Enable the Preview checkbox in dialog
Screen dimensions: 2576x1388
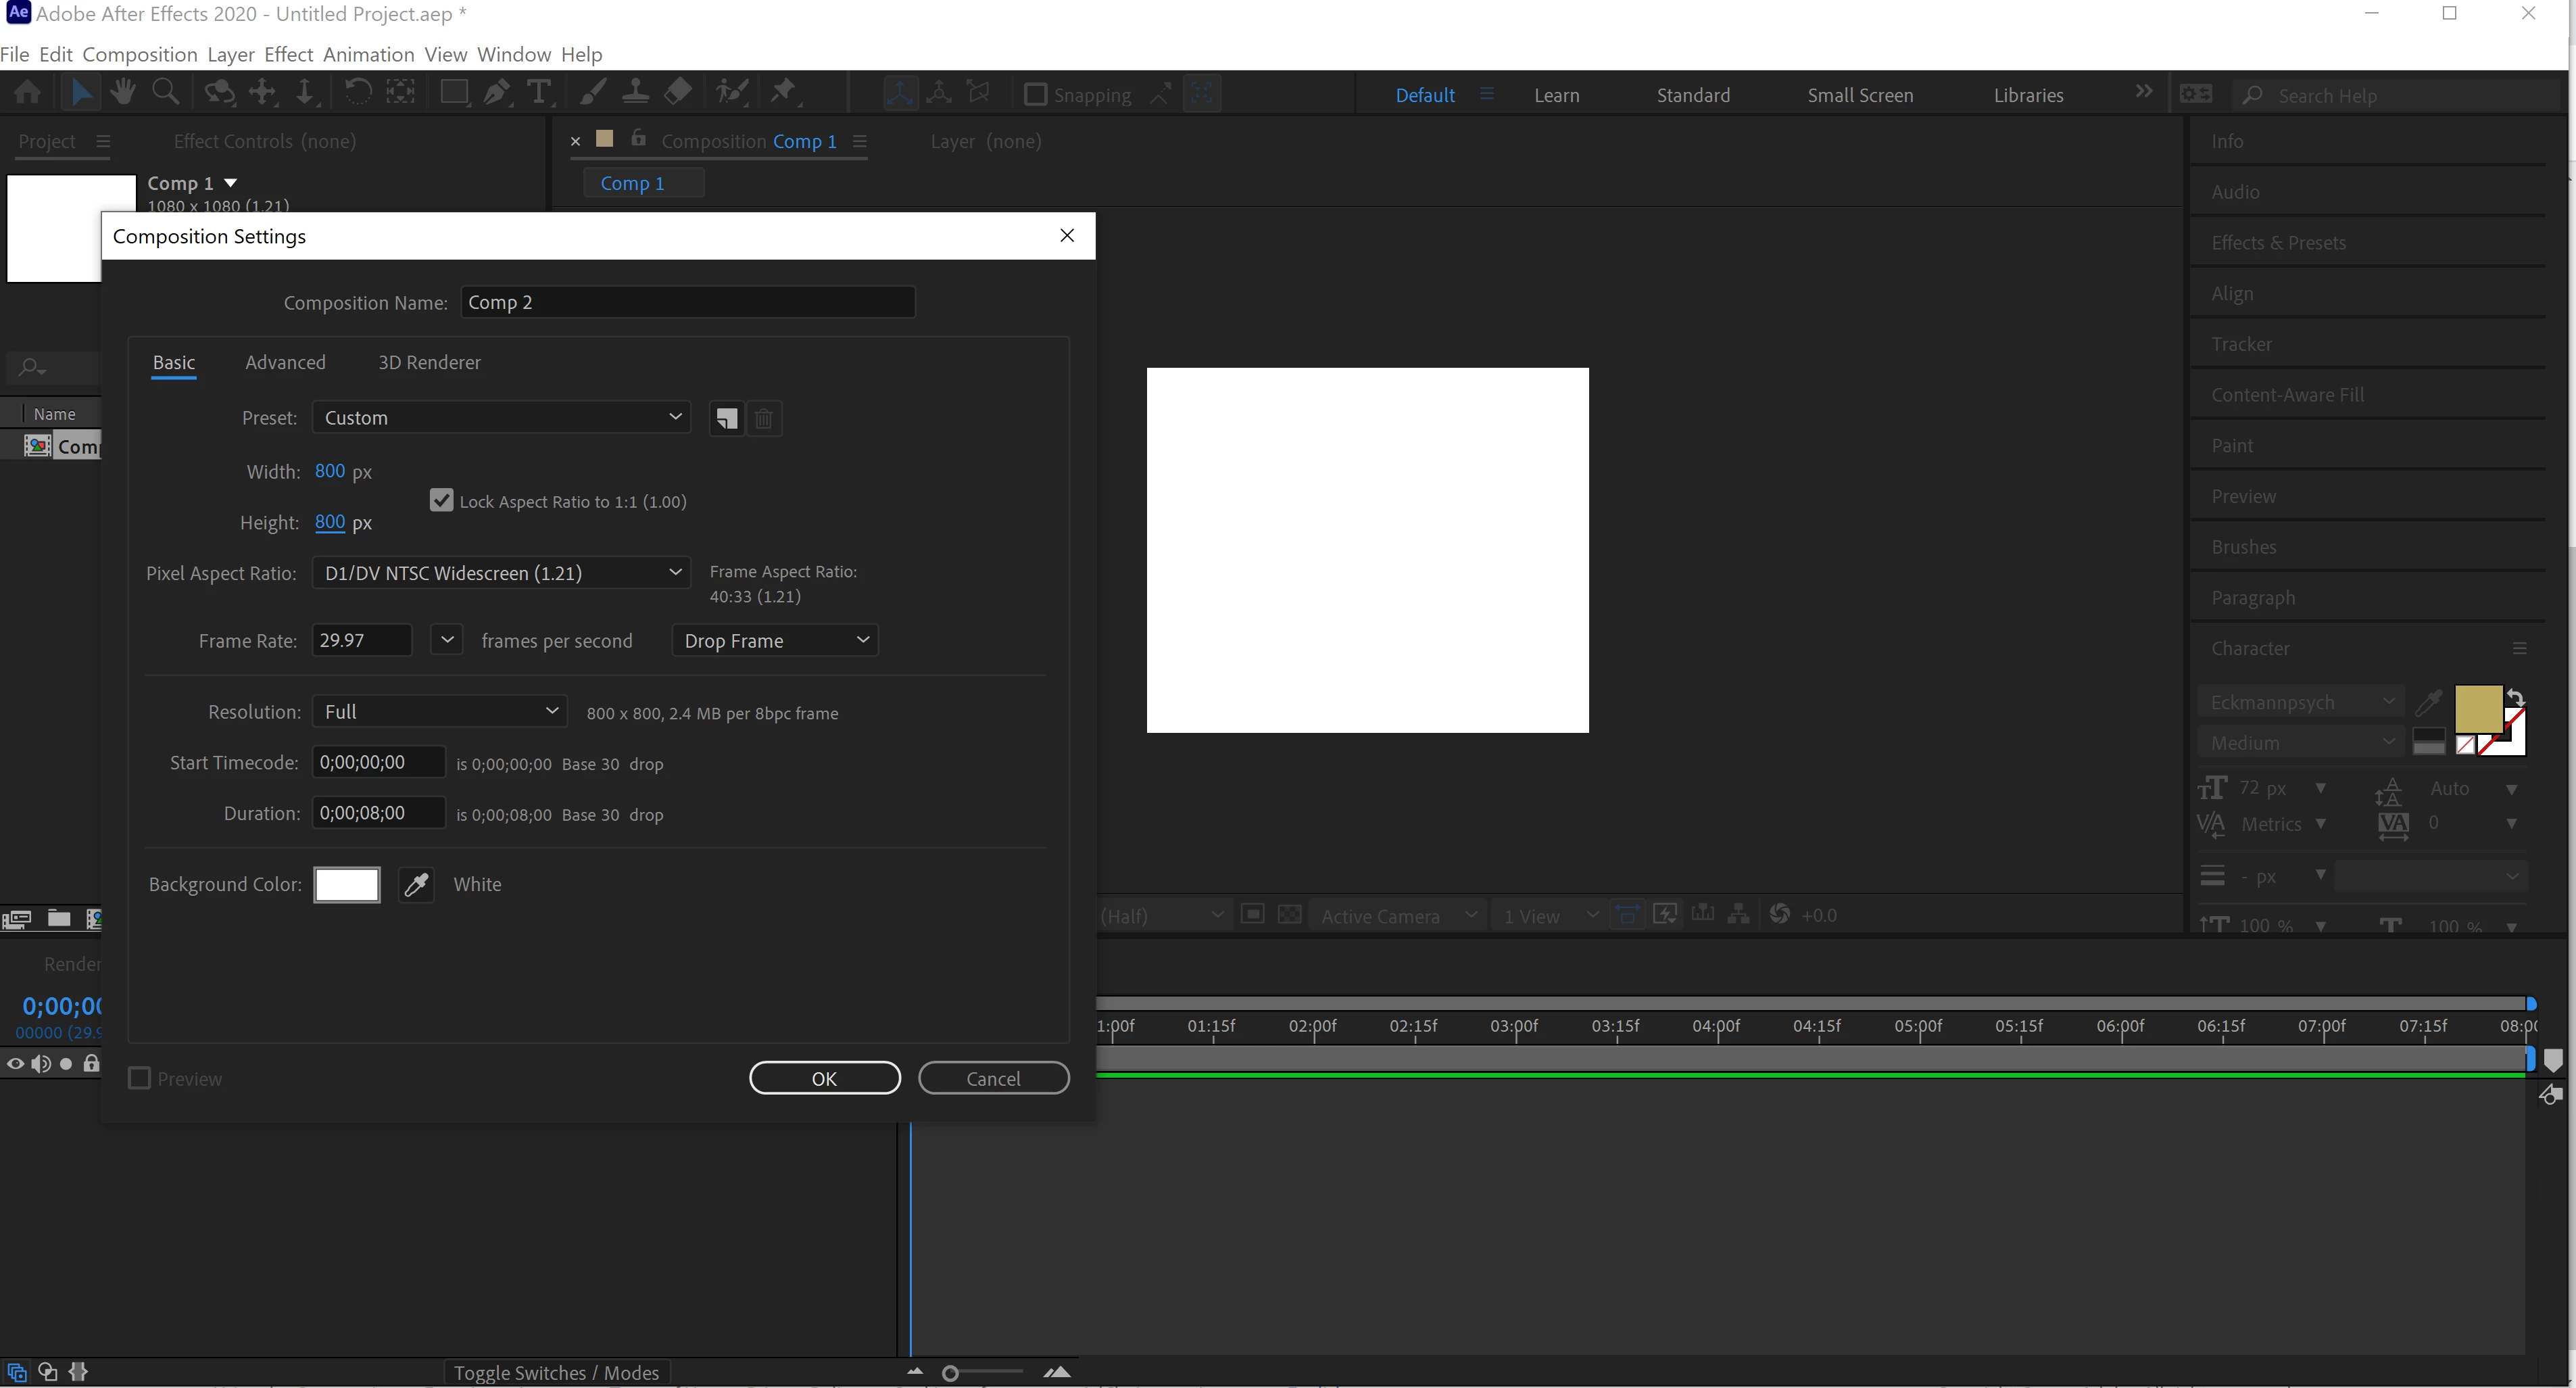140,1078
